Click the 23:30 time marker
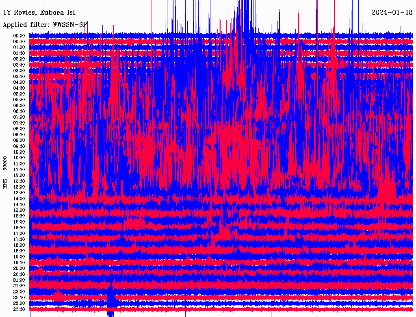The width and height of the screenshot is (416, 317). [19, 309]
